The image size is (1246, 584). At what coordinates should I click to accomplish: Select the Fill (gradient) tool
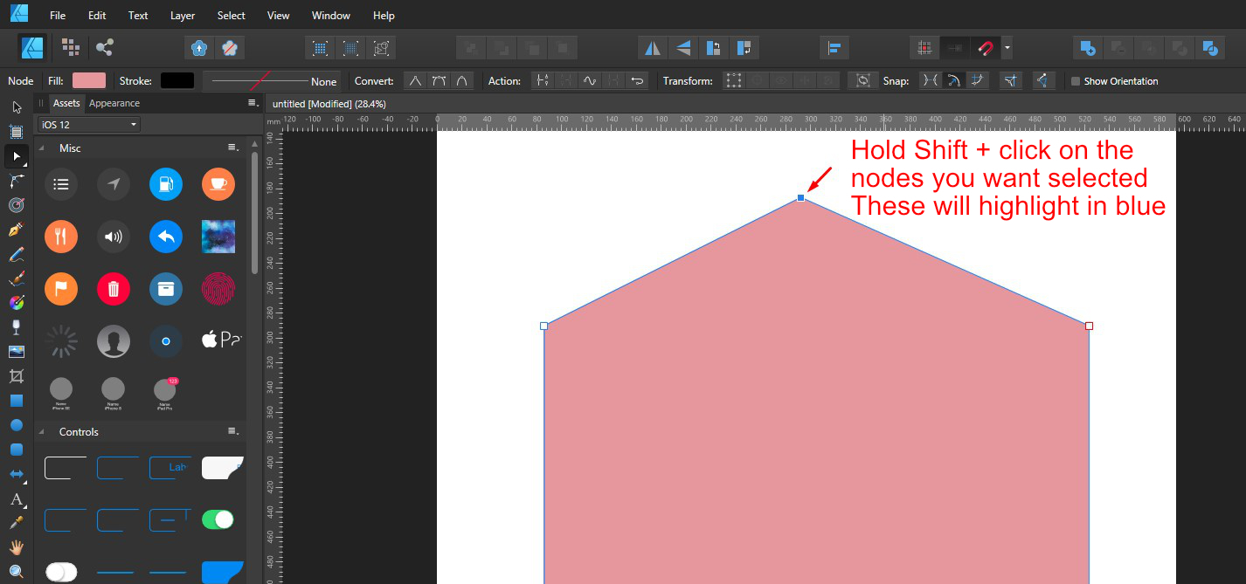[x=16, y=303]
